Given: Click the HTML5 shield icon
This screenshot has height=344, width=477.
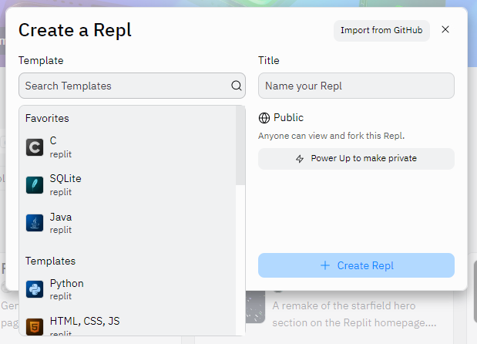Looking at the screenshot, I should pyautogui.click(x=35, y=327).
